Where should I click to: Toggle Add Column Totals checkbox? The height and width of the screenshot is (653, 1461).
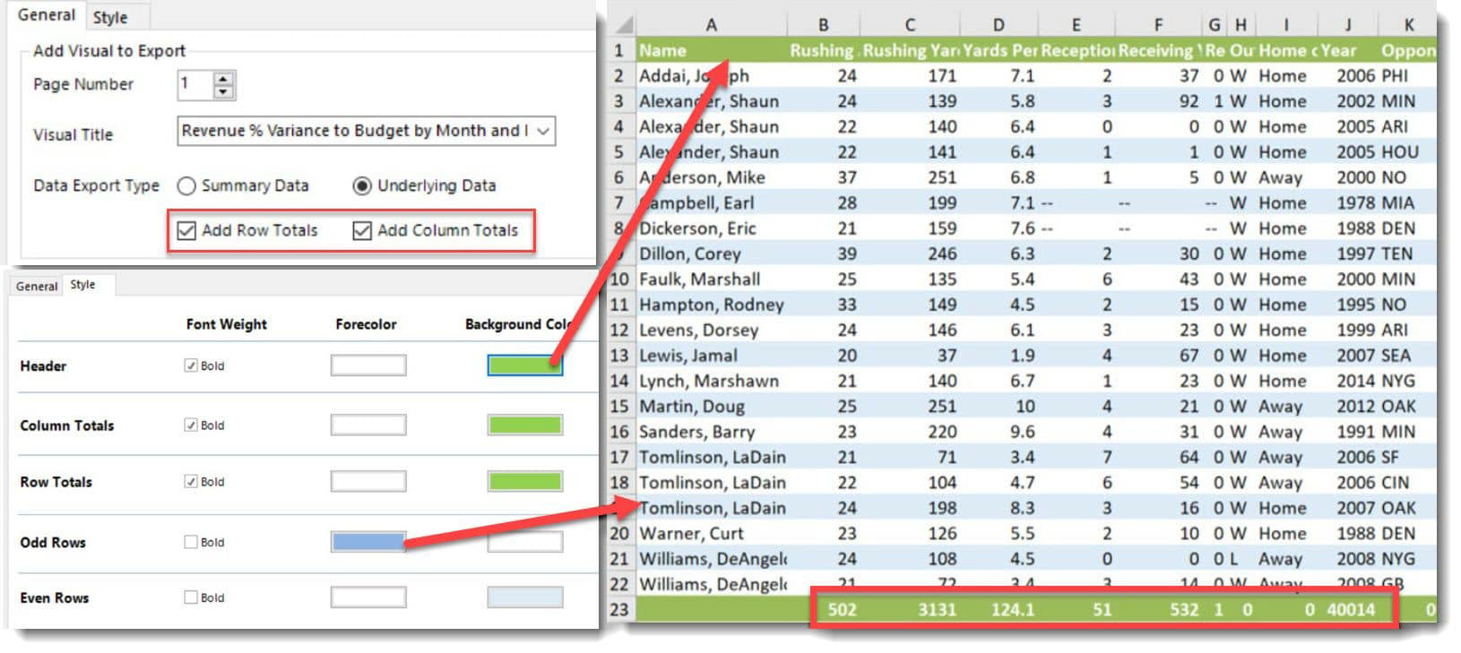(x=362, y=231)
